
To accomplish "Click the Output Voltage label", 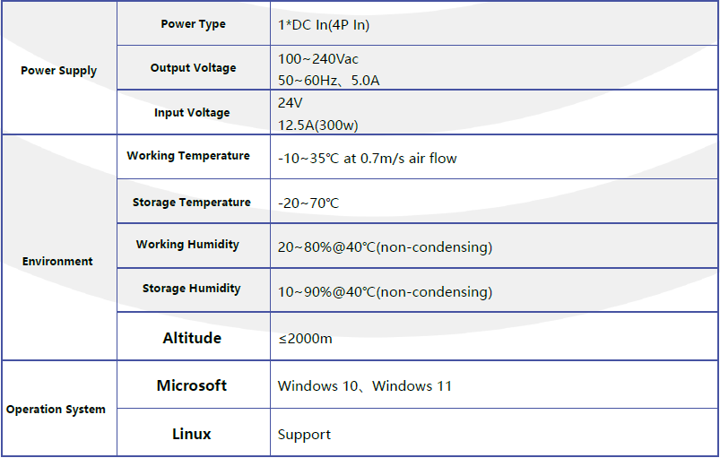I will [x=193, y=68].
